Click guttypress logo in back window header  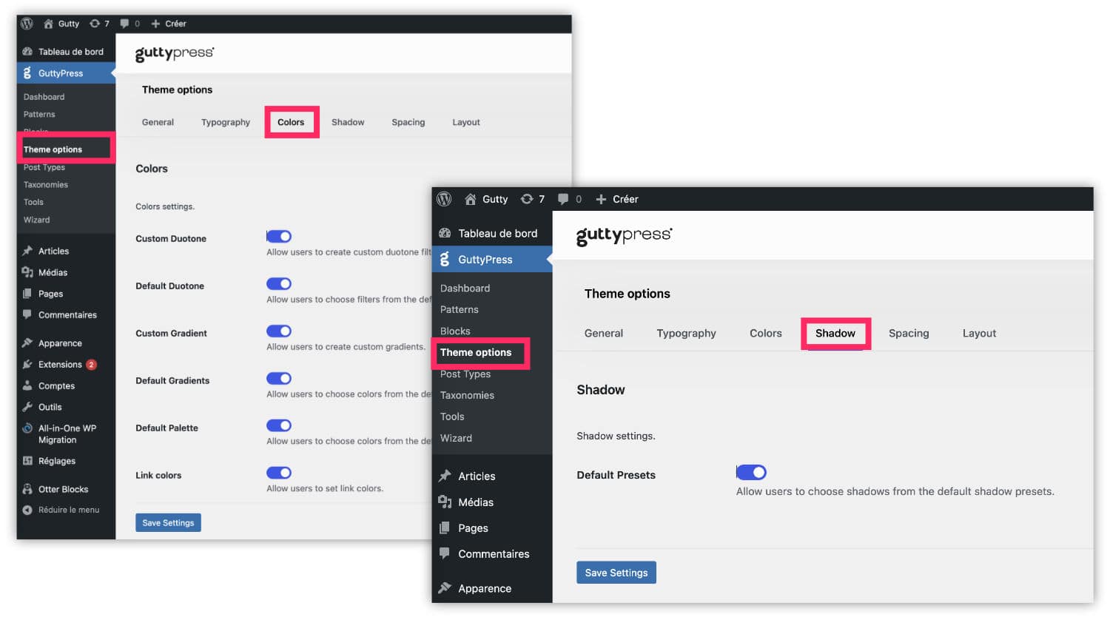pyautogui.click(x=174, y=54)
